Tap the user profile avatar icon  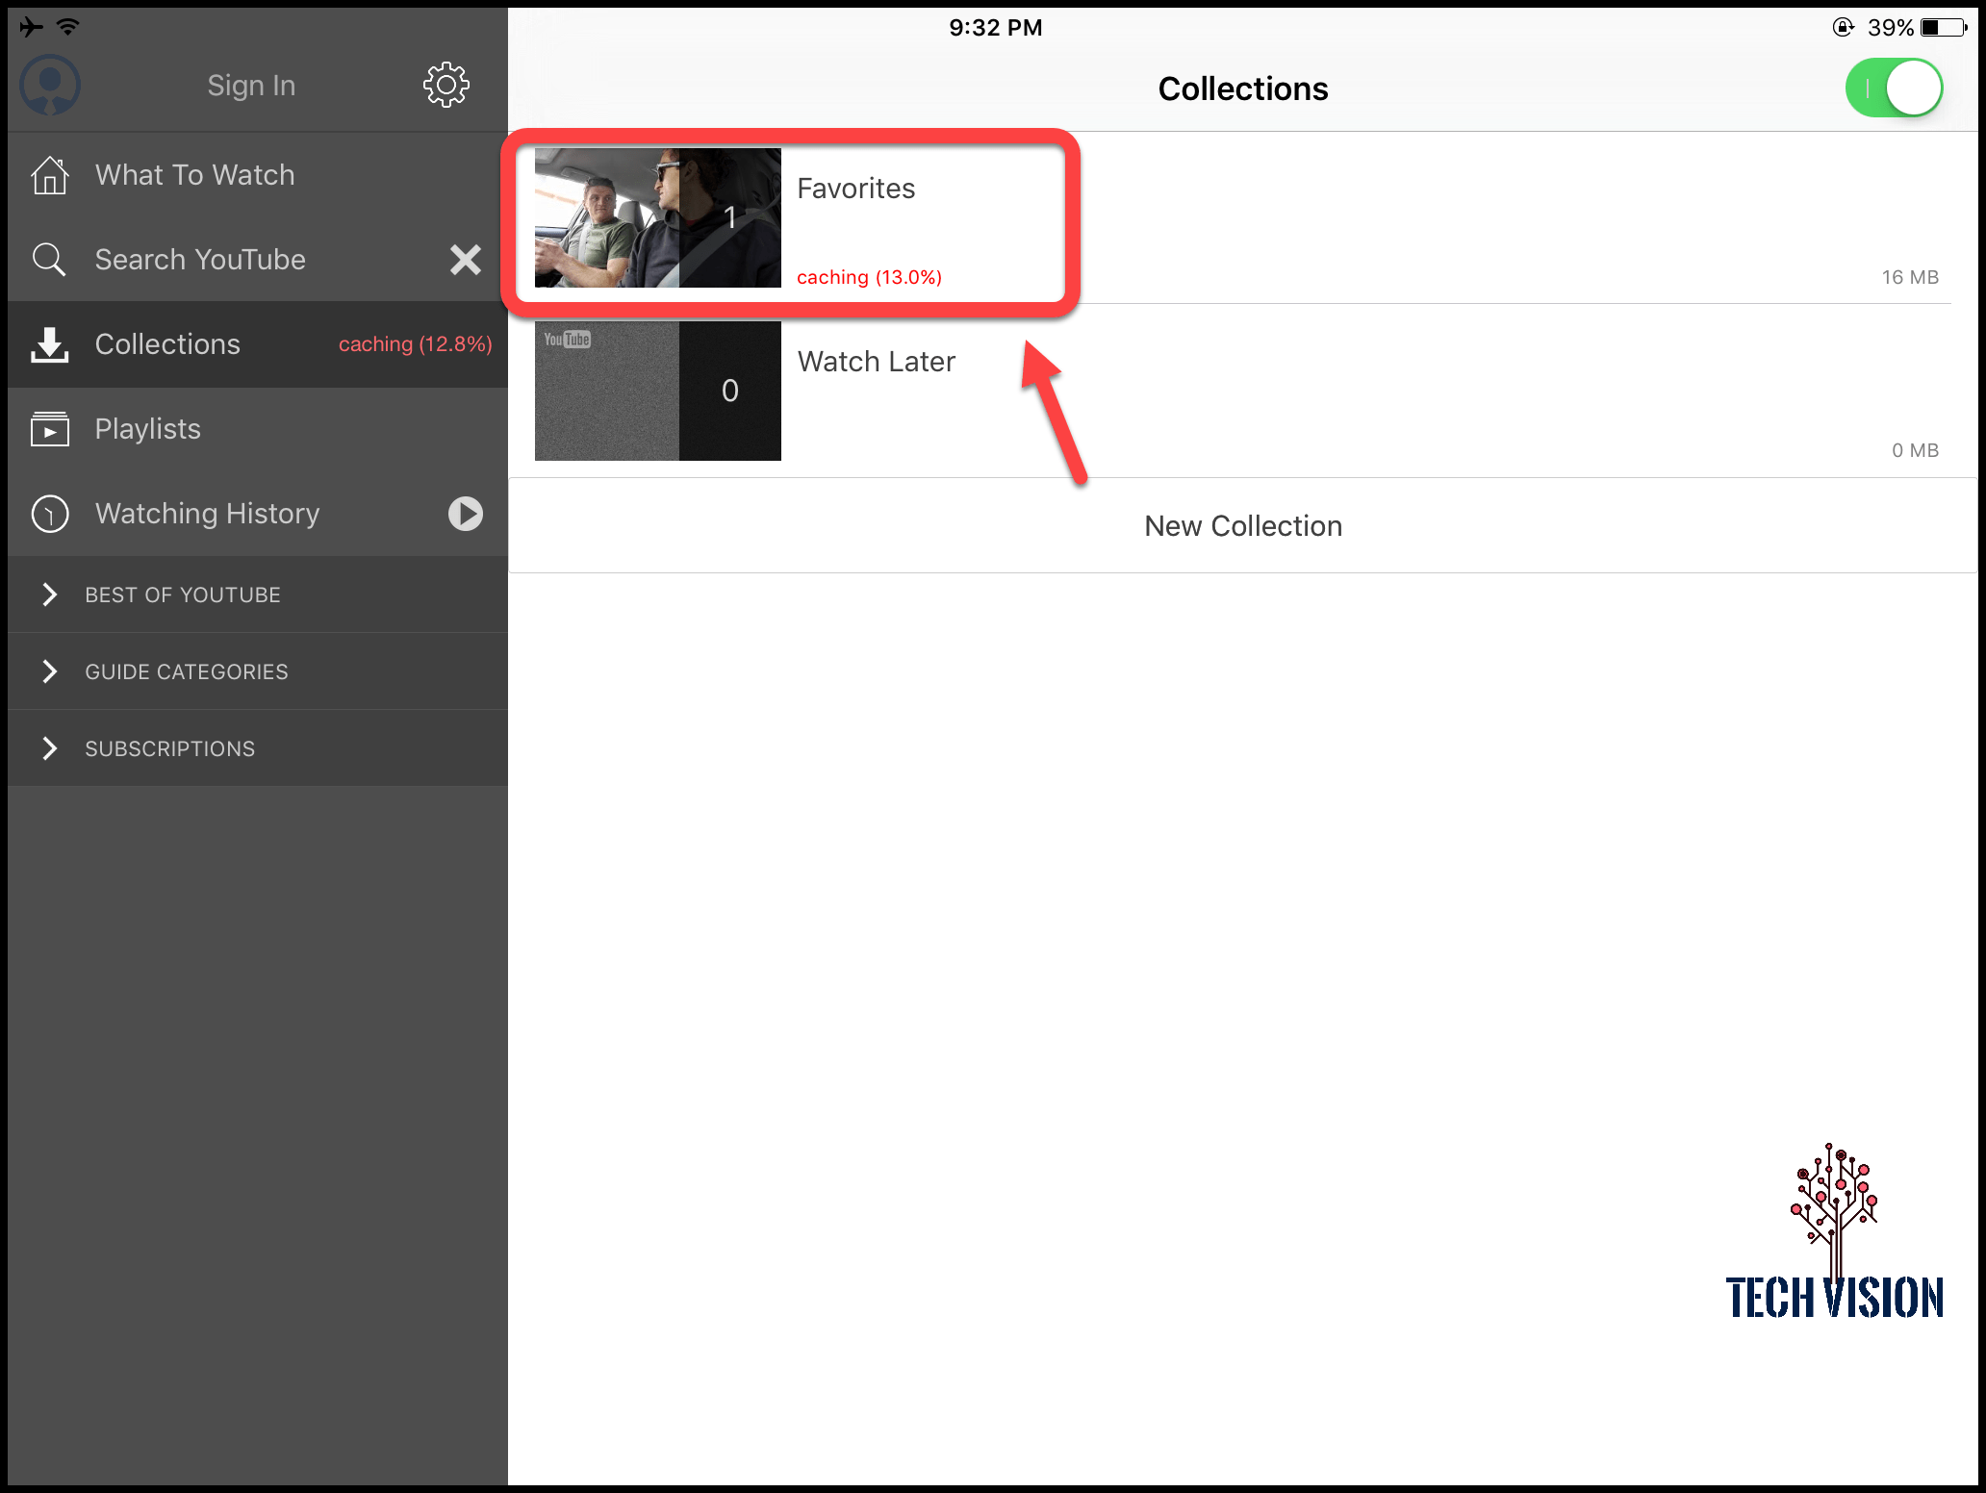click(x=50, y=86)
